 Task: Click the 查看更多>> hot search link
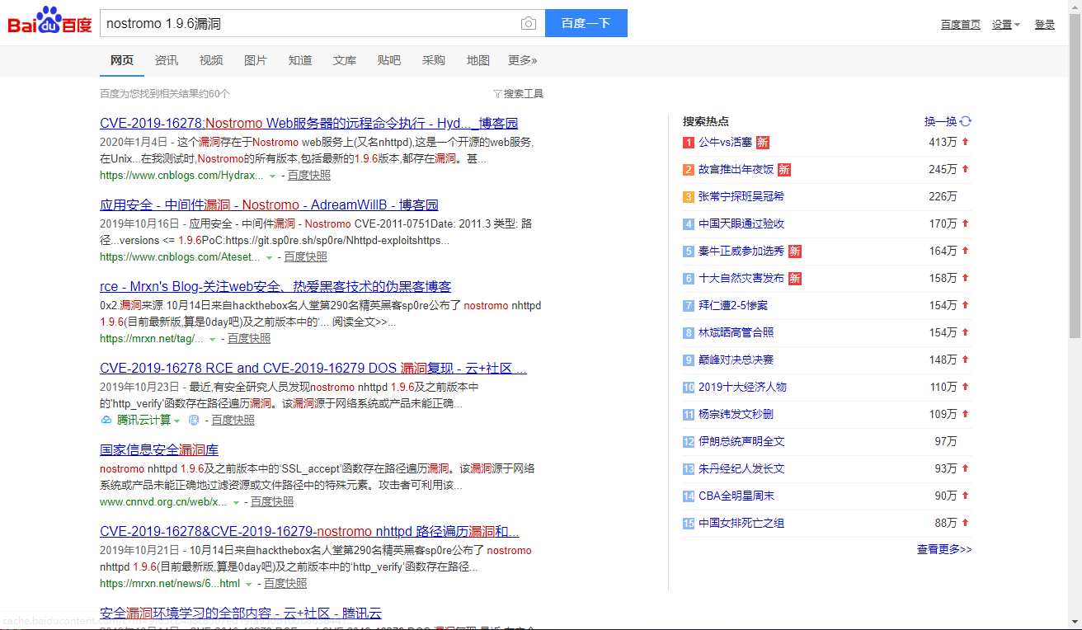[944, 549]
